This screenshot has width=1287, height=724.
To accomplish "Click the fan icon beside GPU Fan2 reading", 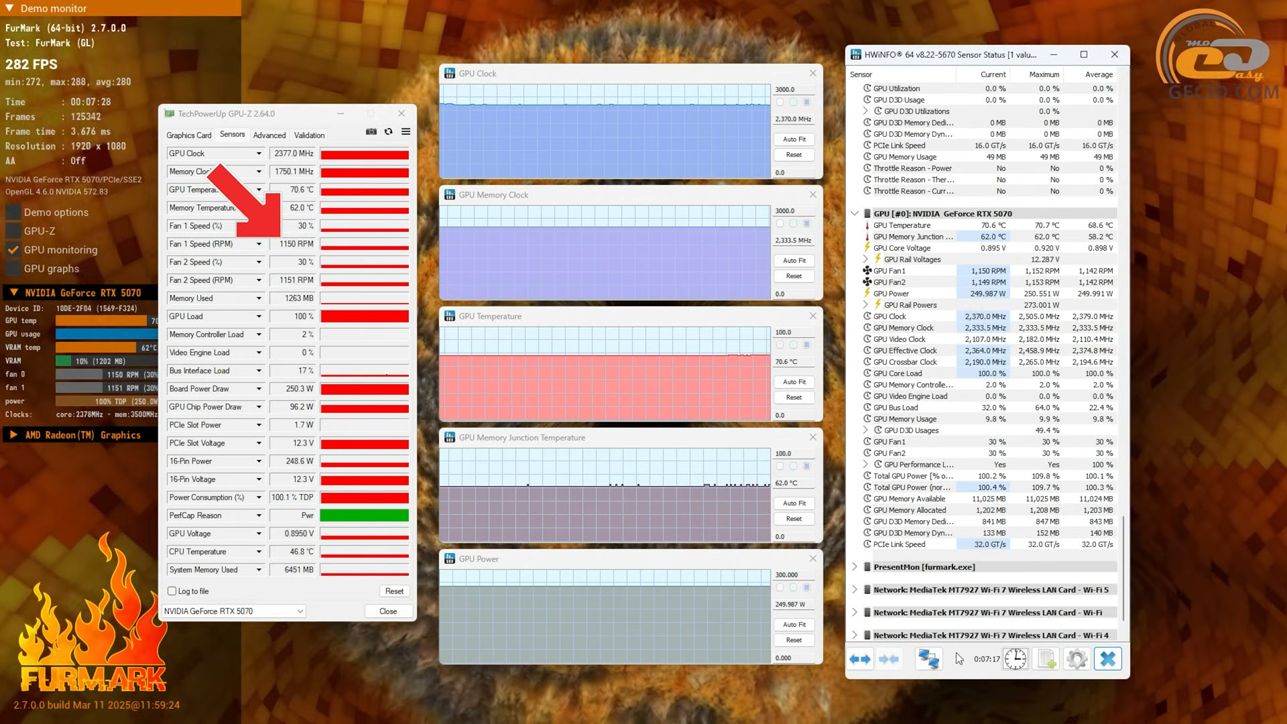I will click(867, 282).
